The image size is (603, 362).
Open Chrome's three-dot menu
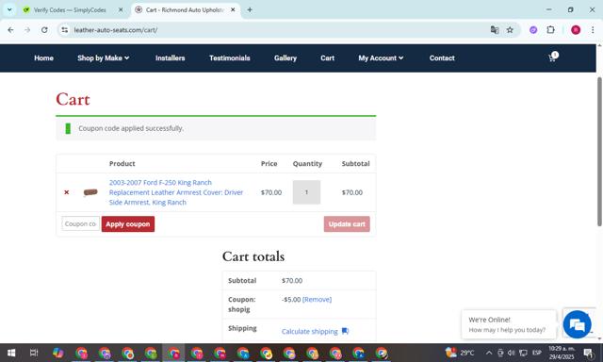click(593, 29)
